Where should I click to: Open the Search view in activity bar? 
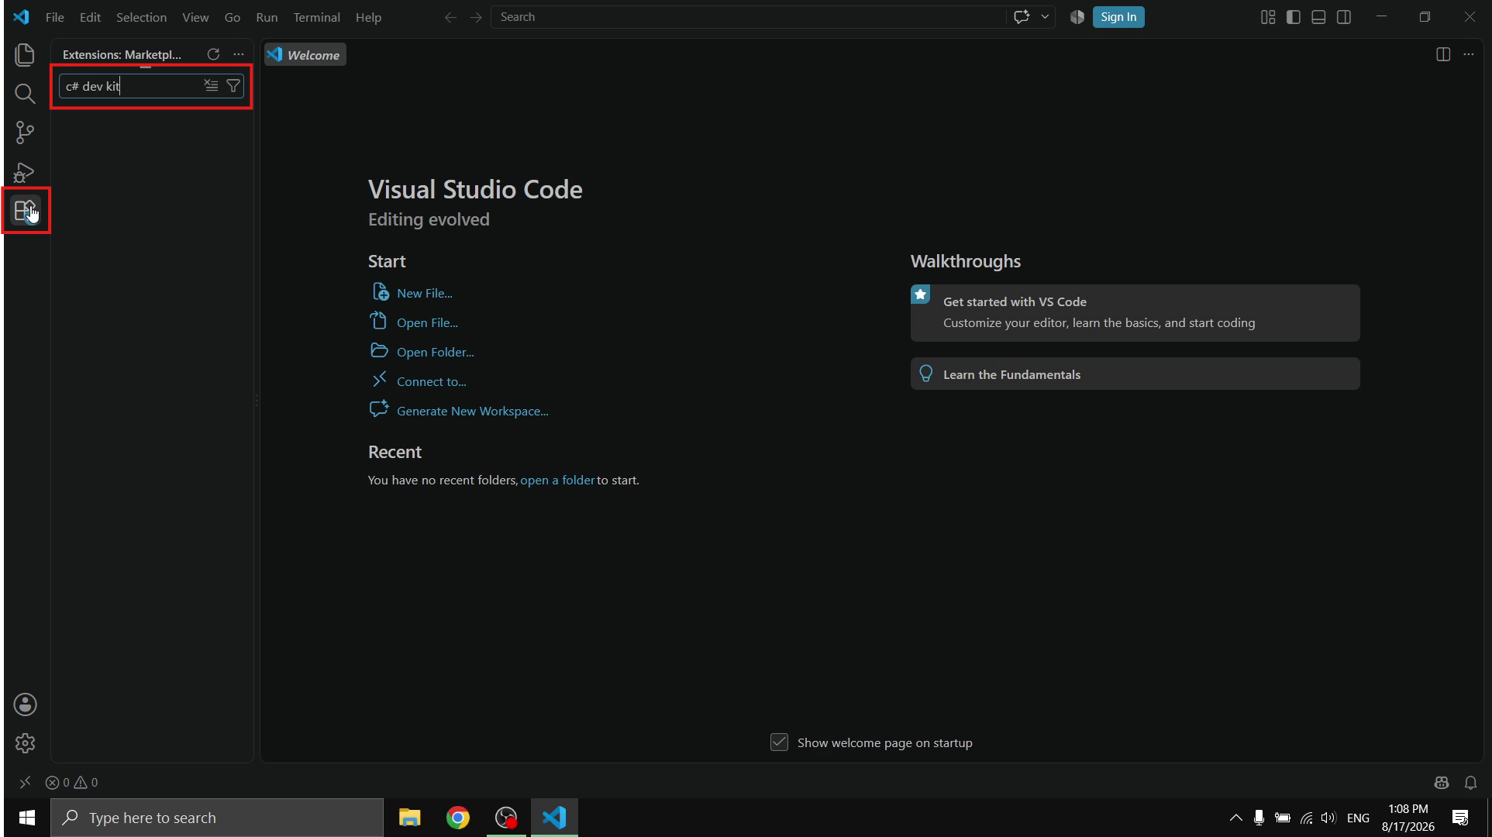coord(25,94)
